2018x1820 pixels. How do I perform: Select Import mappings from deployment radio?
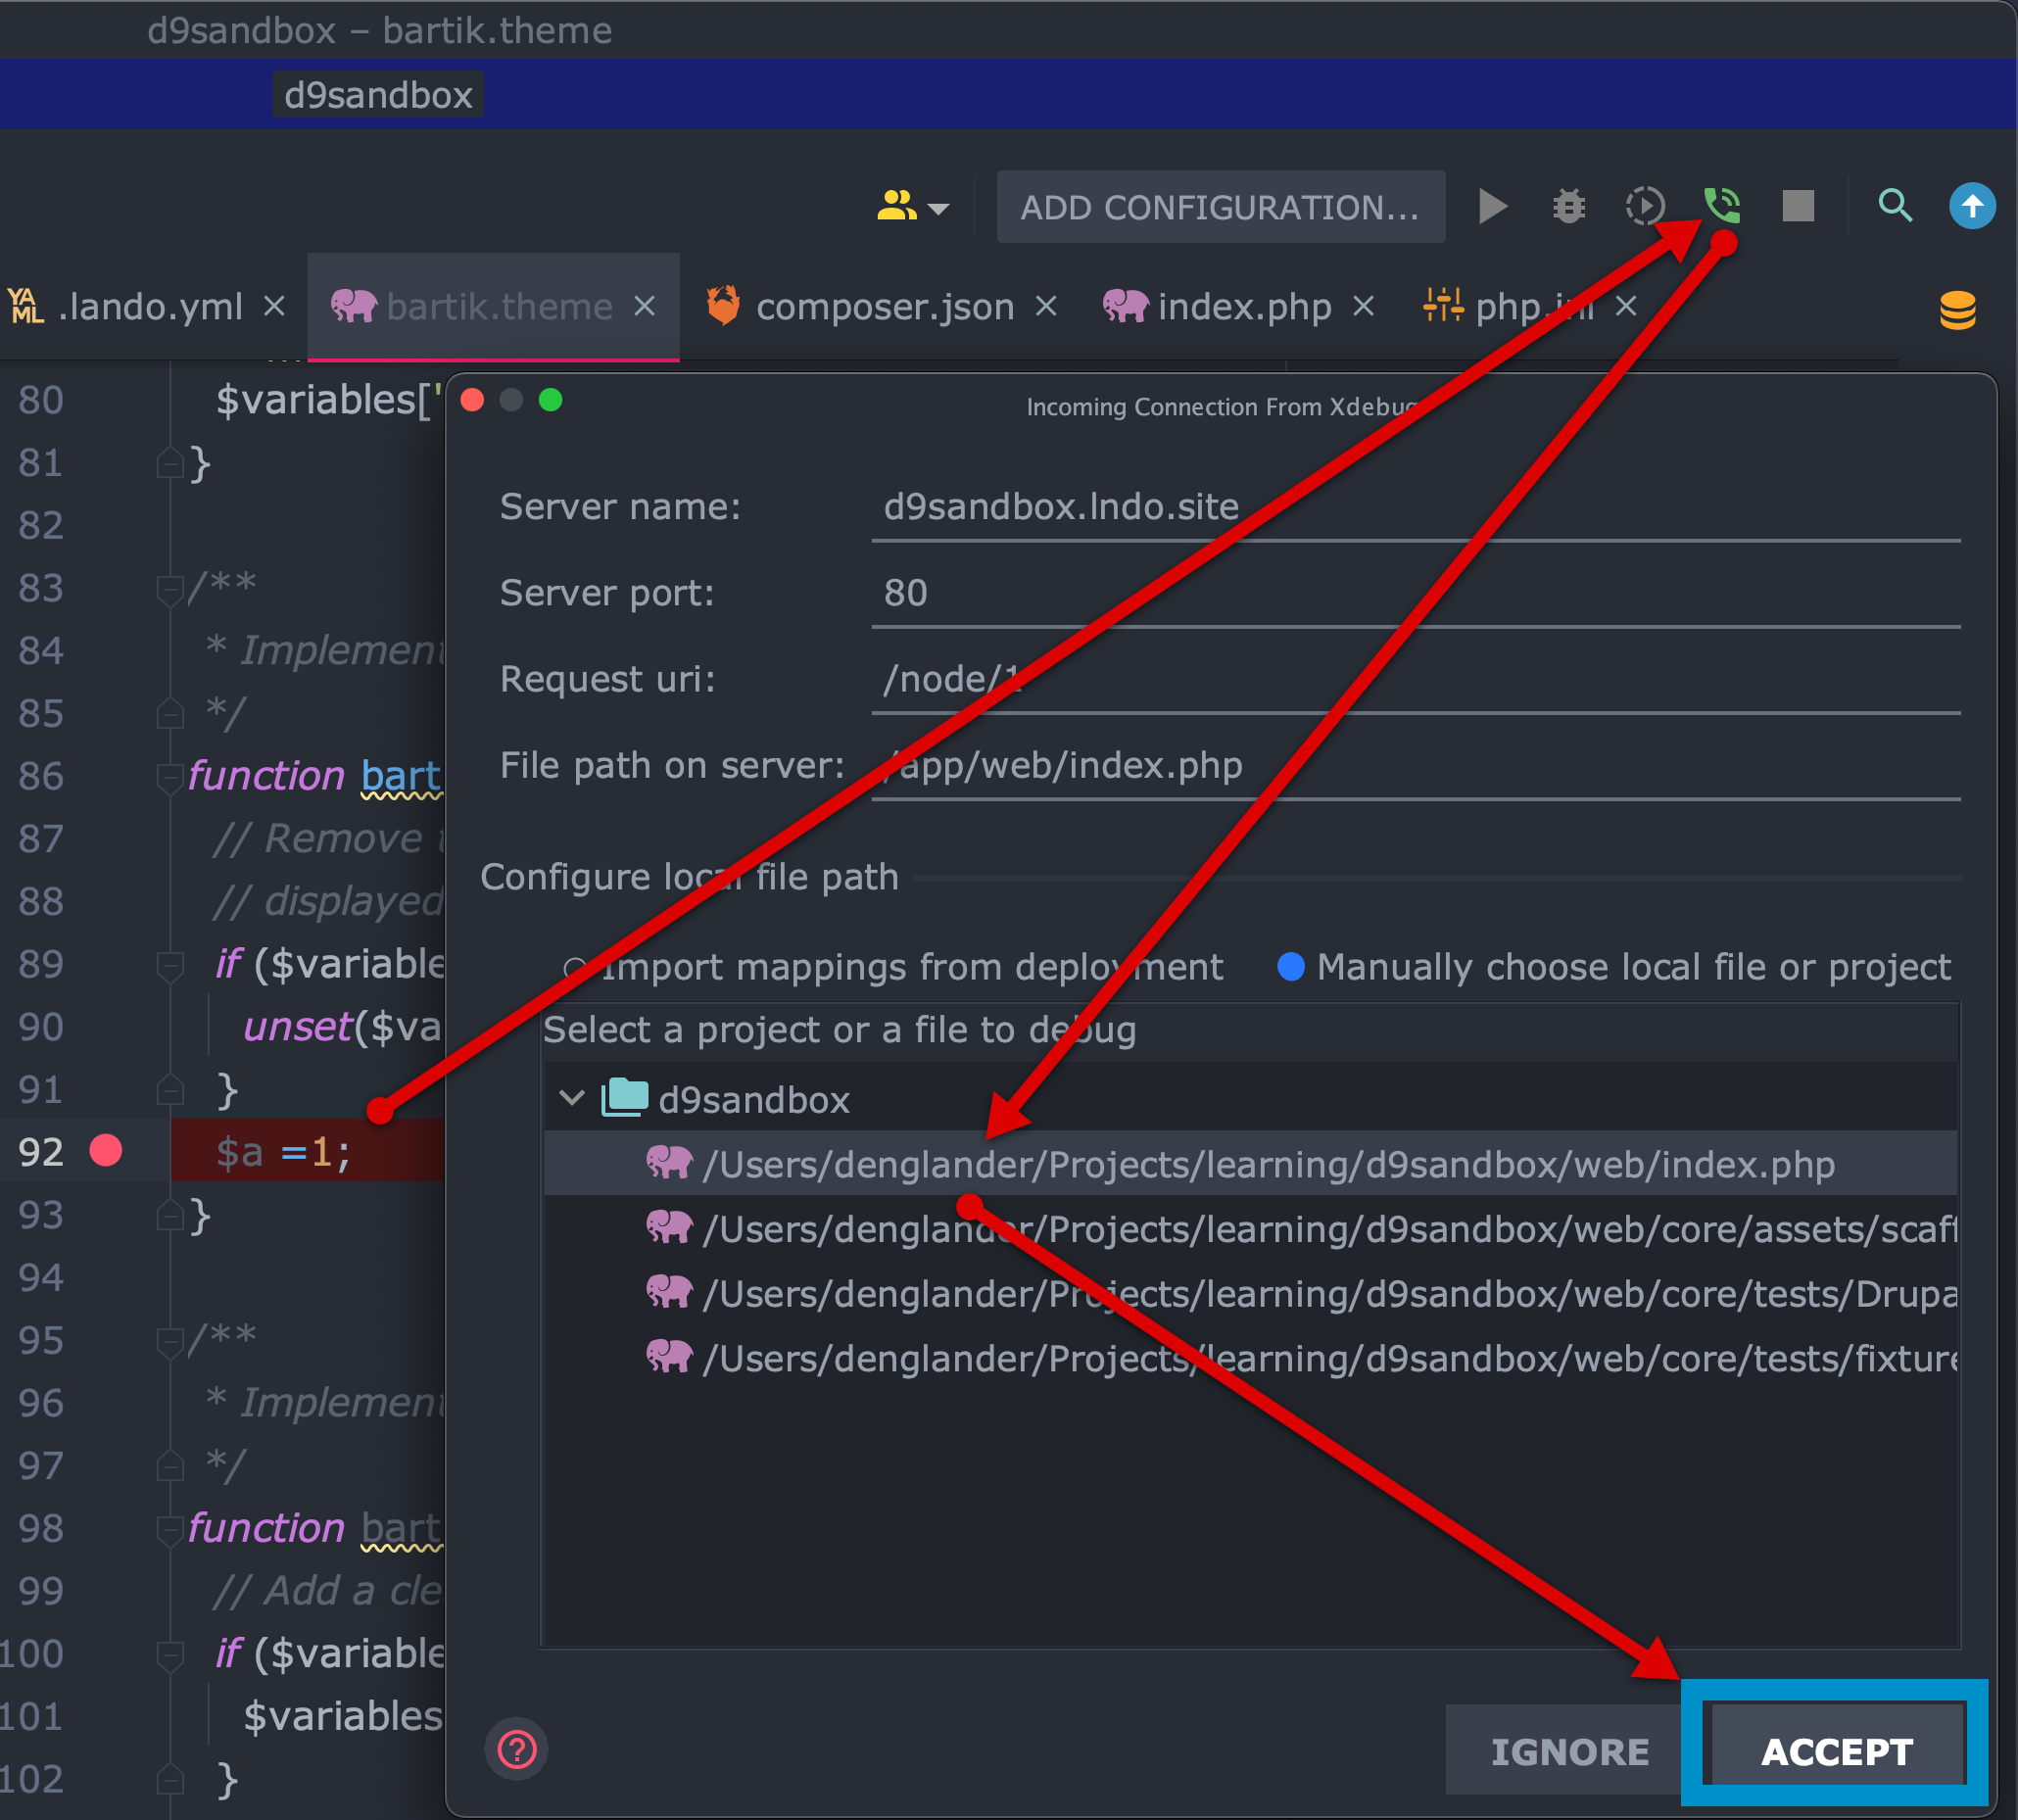tap(574, 968)
